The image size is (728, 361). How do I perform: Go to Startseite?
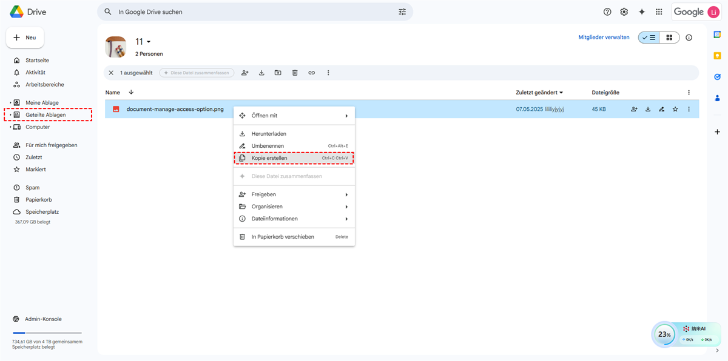click(x=37, y=61)
